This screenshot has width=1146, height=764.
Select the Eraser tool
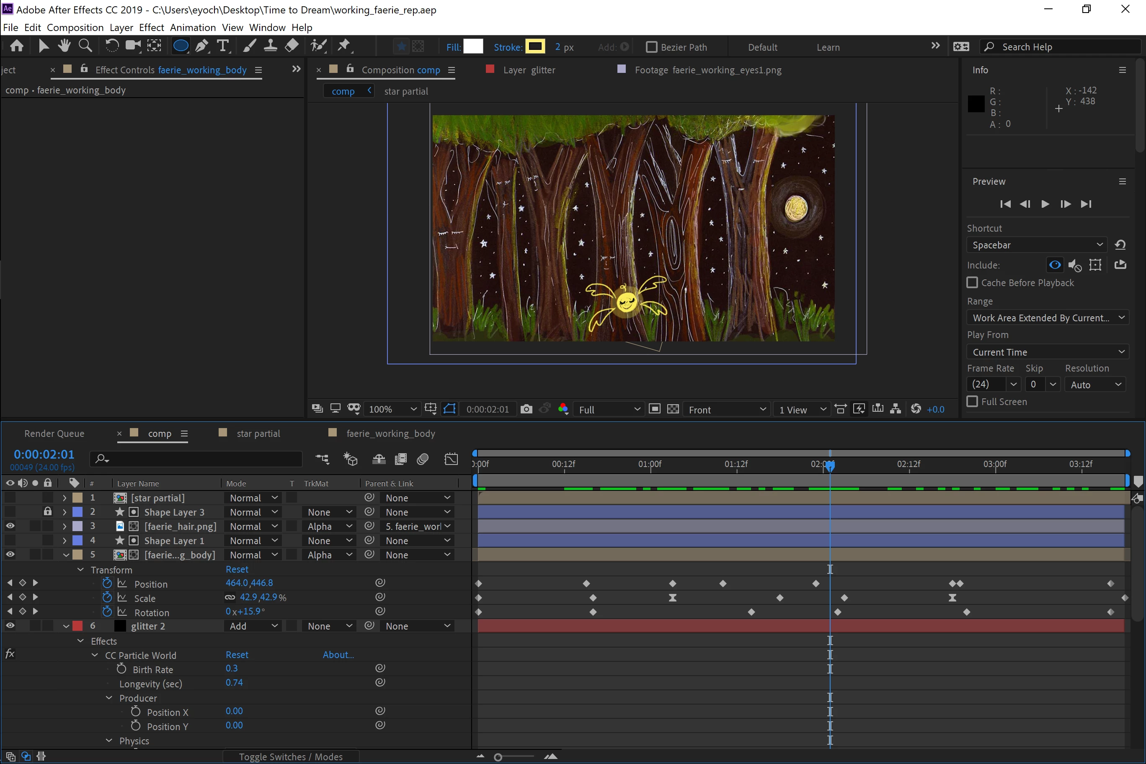(x=292, y=46)
